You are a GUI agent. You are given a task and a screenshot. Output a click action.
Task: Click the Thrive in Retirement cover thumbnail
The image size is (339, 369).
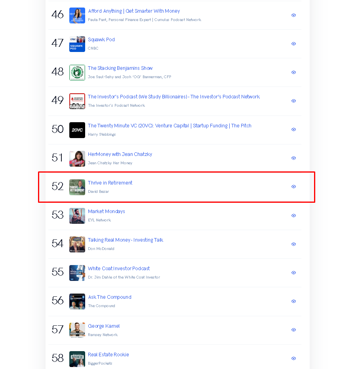77,187
